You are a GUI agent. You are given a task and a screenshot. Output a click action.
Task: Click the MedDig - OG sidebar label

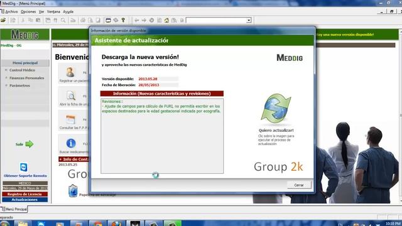(11, 45)
